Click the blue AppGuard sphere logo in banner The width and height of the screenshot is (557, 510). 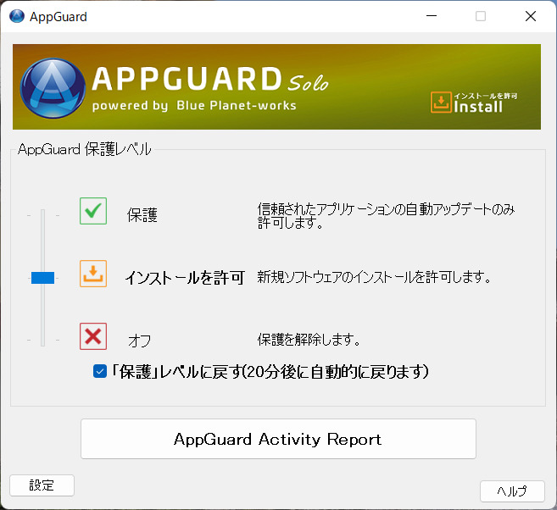[x=53, y=88]
